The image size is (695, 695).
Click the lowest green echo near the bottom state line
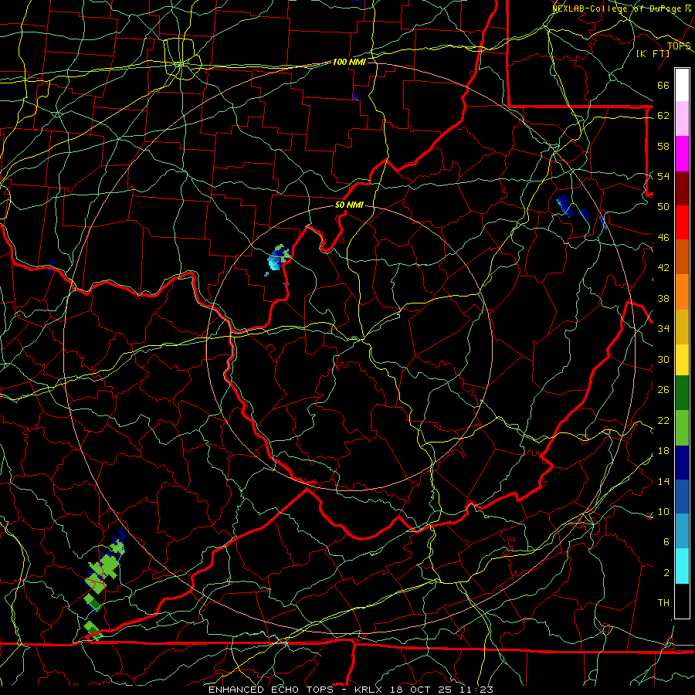pyautogui.click(x=93, y=630)
